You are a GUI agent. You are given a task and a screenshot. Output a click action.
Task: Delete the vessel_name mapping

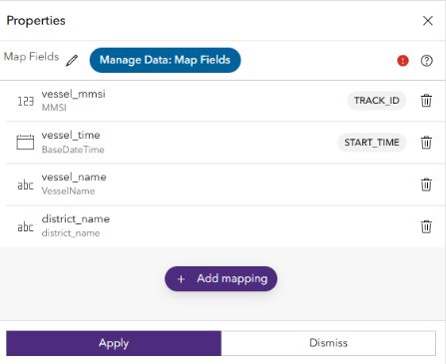[426, 184]
